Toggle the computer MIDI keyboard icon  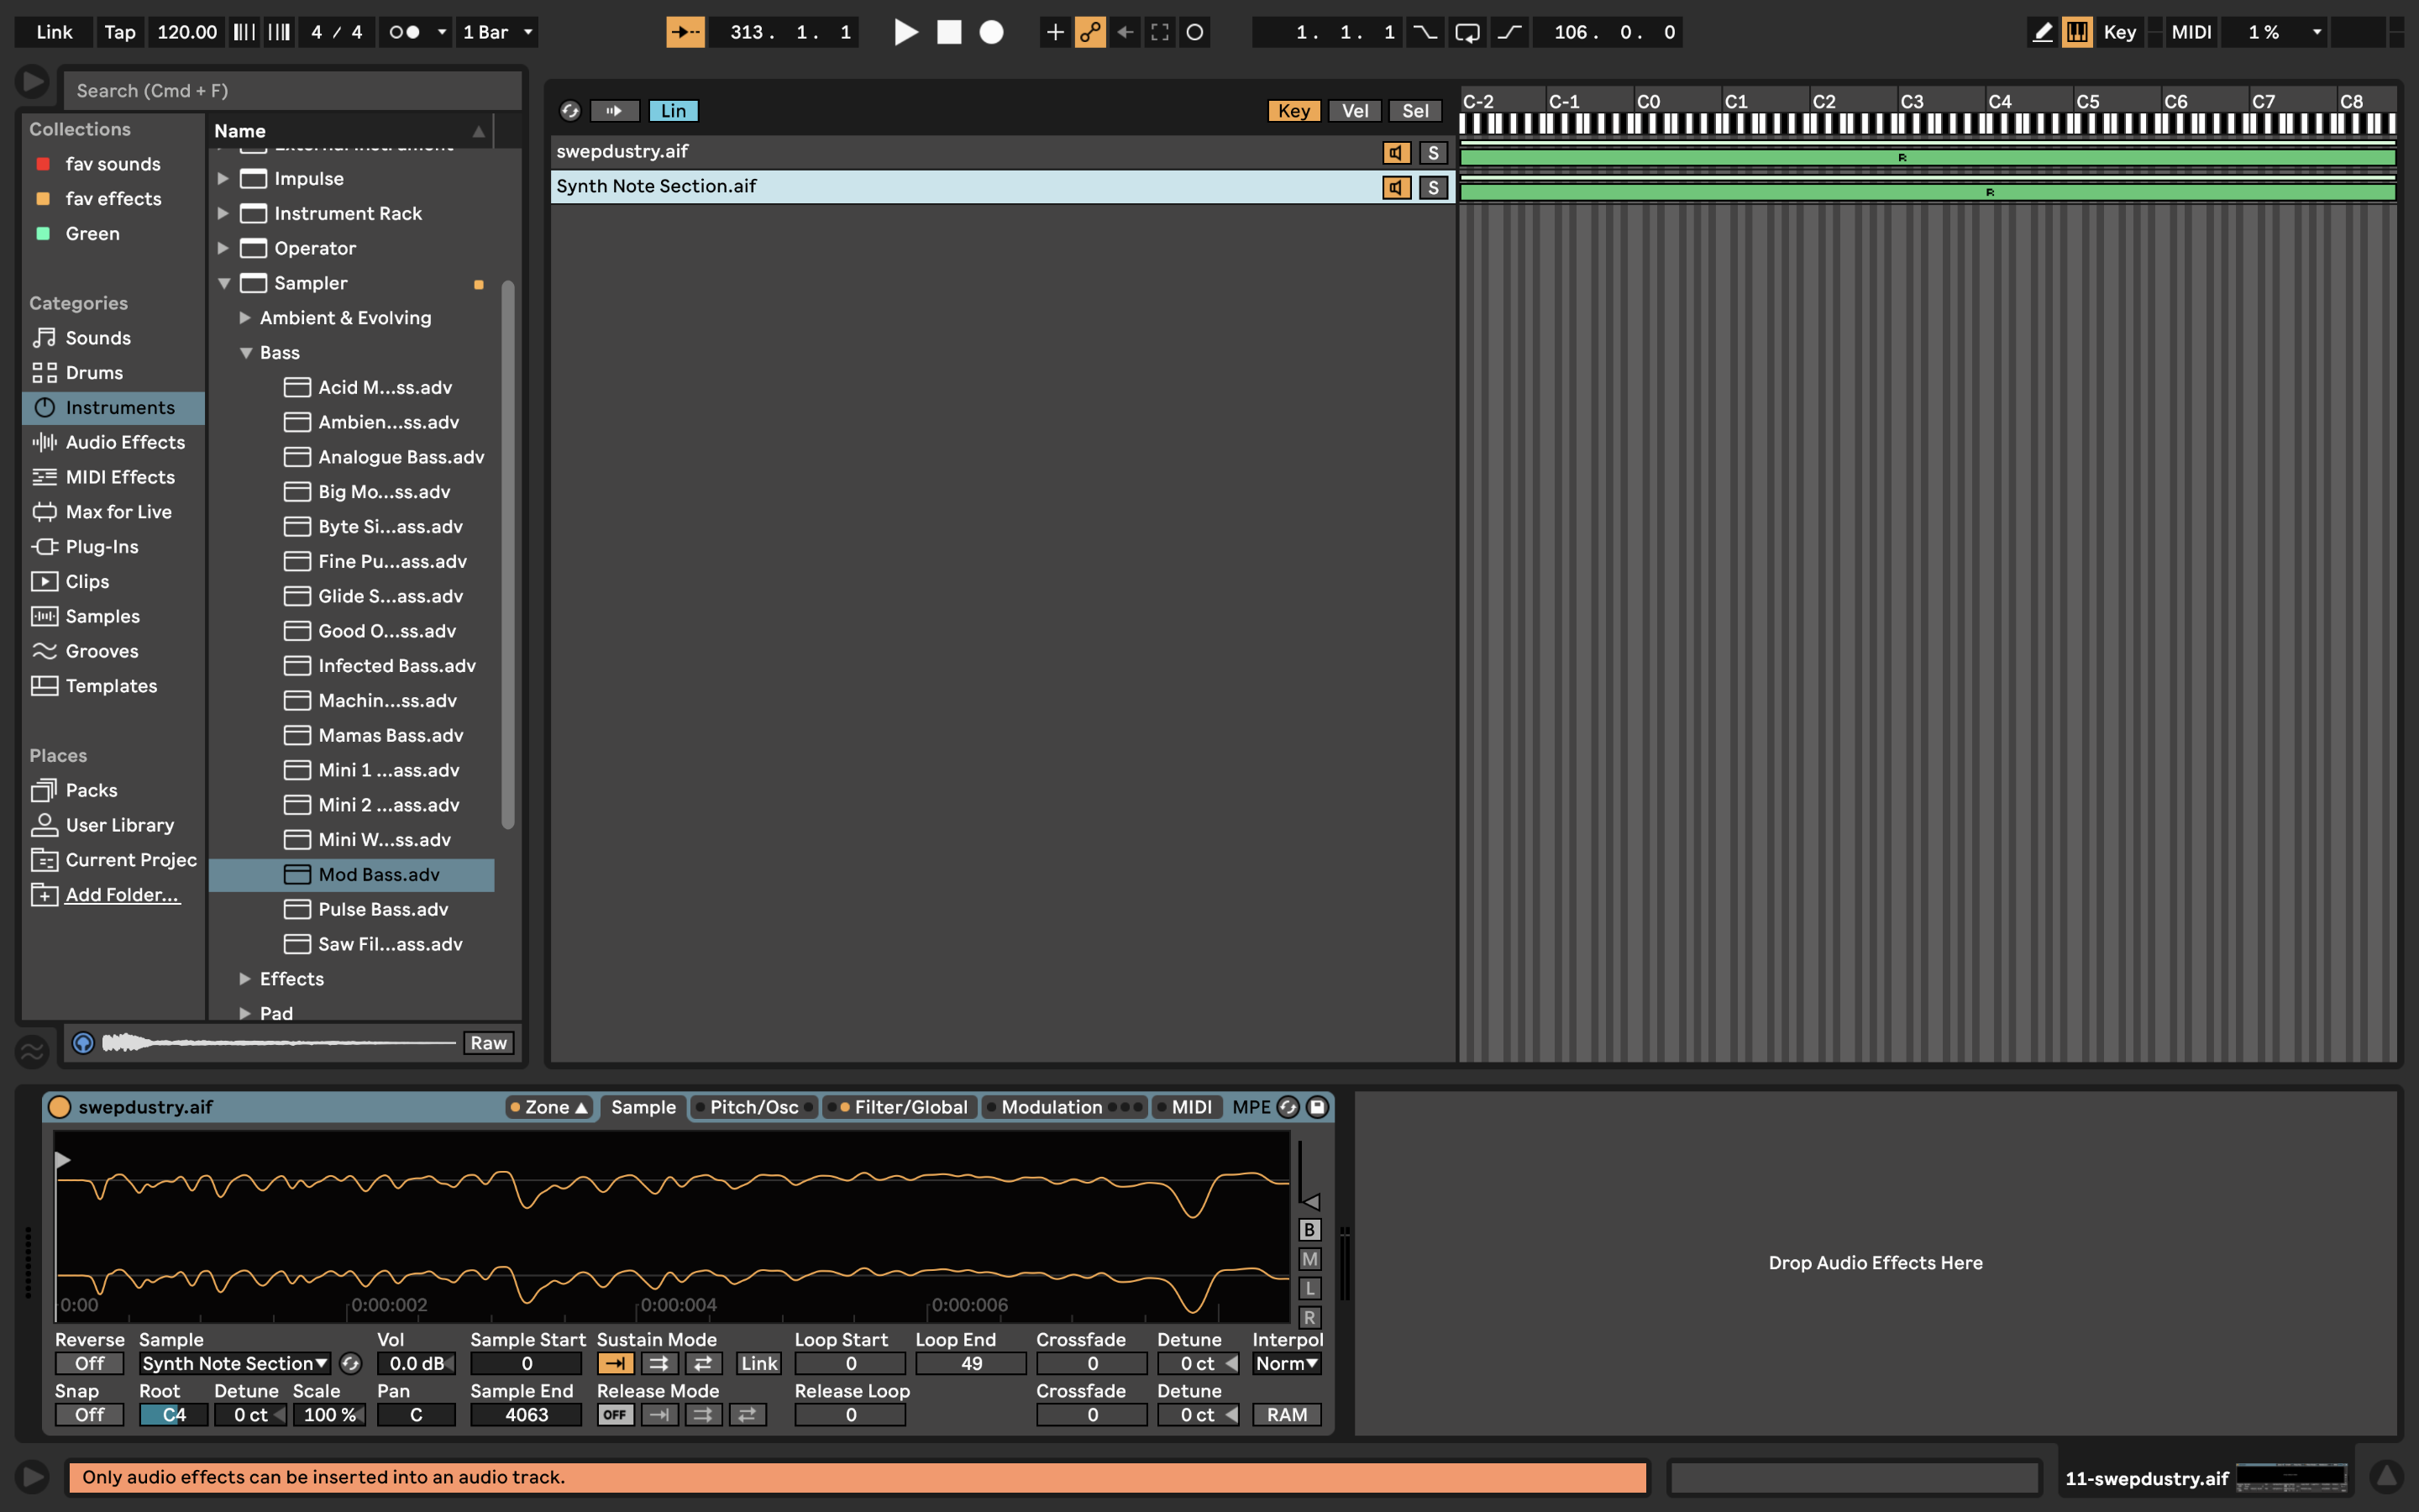[x=2077, y=32]
